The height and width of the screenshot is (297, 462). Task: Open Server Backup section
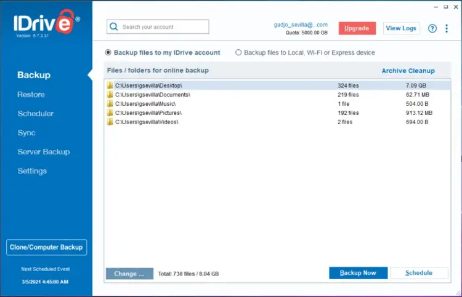pyautogui.click(x=44, y=152)
